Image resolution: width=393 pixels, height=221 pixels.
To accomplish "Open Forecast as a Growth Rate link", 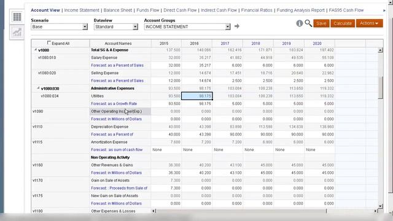I will click(114, 104).
